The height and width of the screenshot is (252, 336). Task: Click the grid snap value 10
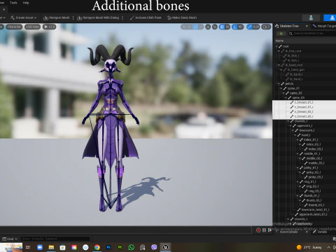227,27
